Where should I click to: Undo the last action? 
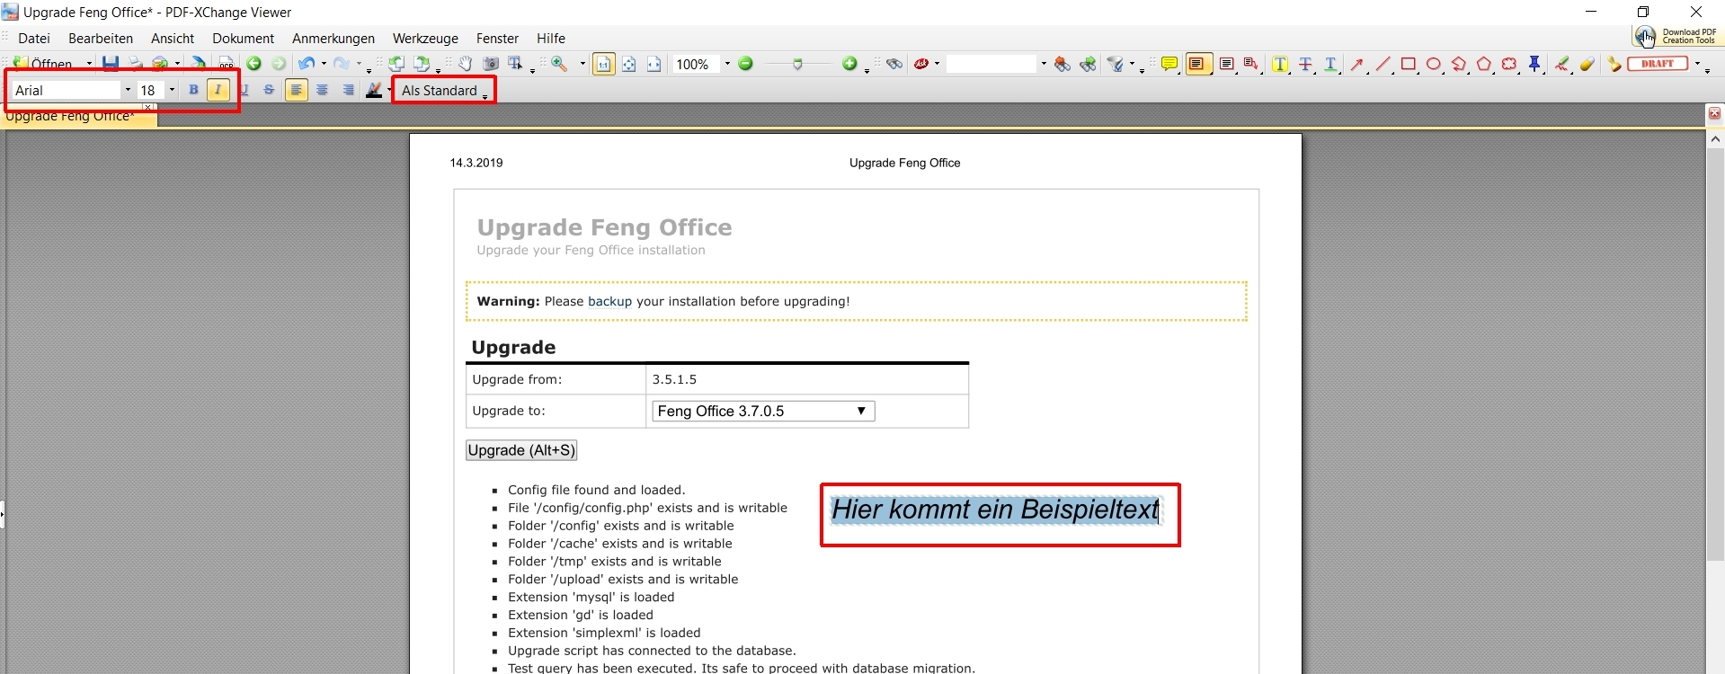pyautogui.click(x=307, y=64)
